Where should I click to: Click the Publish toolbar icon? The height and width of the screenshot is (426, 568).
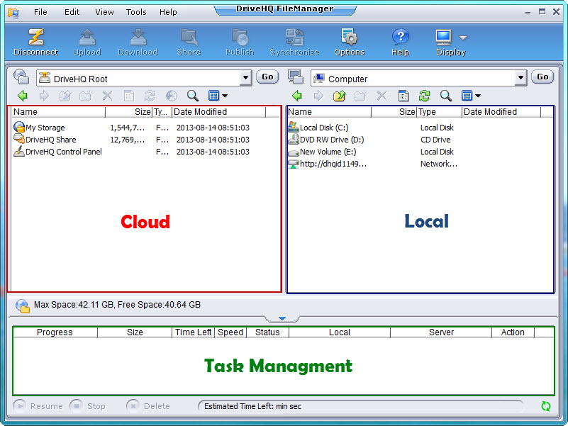[240, 38]
